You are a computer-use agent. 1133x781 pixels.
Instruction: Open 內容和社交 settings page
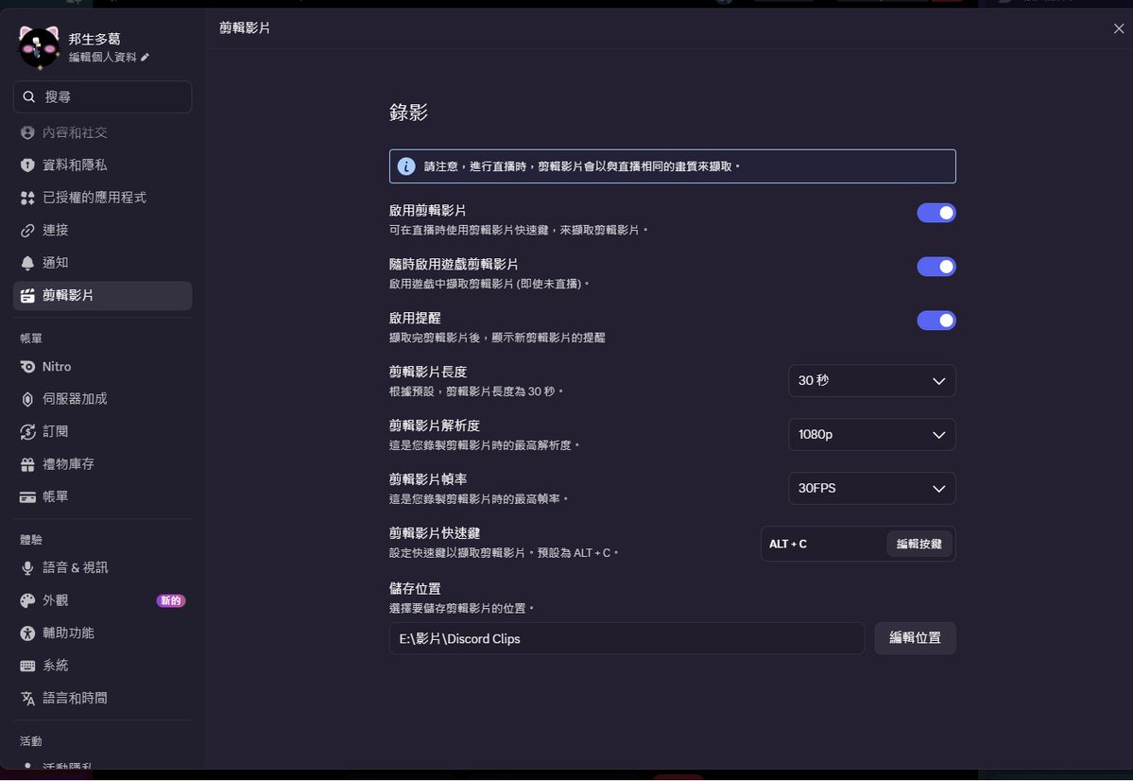tap(103, 133)
